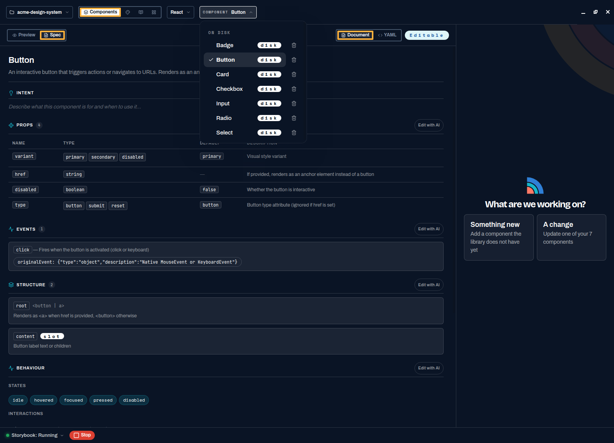The image size is (614, 443).
Task: Choose Badge from the component list
Action: (245, 45)
